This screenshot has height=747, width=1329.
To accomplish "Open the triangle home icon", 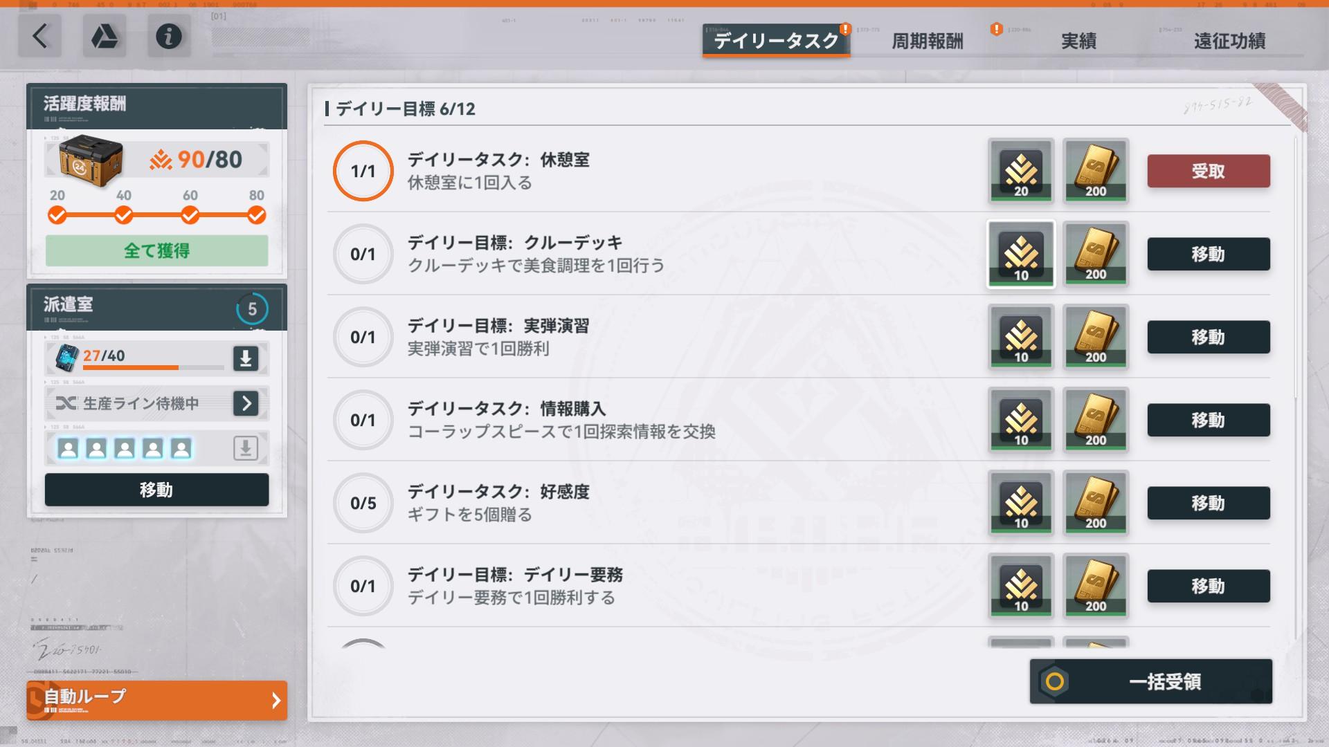I will click(x=105, y=36).
